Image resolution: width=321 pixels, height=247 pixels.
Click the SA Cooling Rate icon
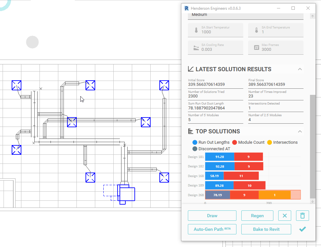click(196, 48)
